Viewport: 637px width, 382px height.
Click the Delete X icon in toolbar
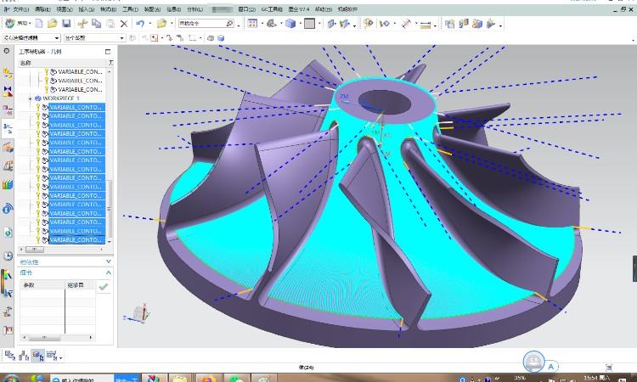coord(124,24)
